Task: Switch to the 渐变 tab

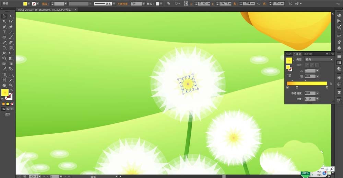Action: (298, 54)
